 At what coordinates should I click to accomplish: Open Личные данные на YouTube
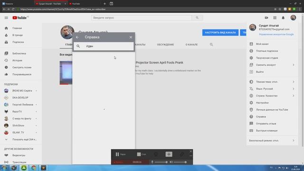click(x=272, y=110)
